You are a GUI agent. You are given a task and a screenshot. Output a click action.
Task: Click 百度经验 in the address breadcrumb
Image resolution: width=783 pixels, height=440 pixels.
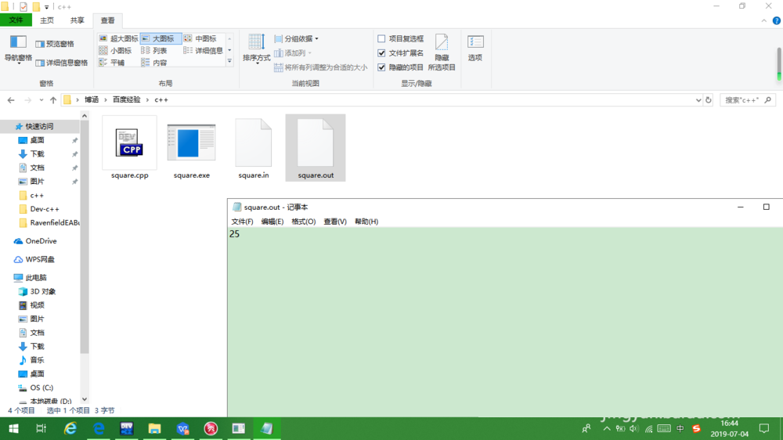(x=126, y=100)
